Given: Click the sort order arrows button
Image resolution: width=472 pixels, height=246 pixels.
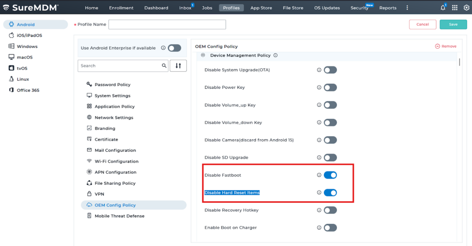Looking at the screenshot, I should click(178, 66).
